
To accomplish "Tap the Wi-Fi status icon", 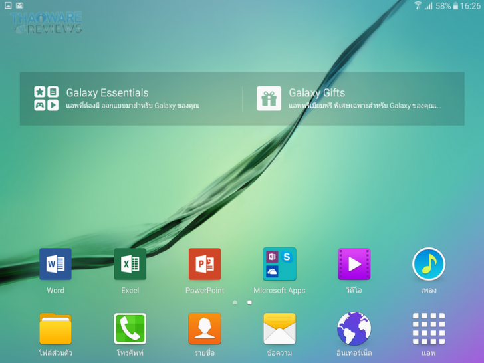I will click(418, 5).
